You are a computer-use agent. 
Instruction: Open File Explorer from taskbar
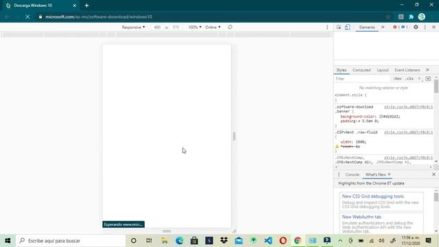(165, 241)
